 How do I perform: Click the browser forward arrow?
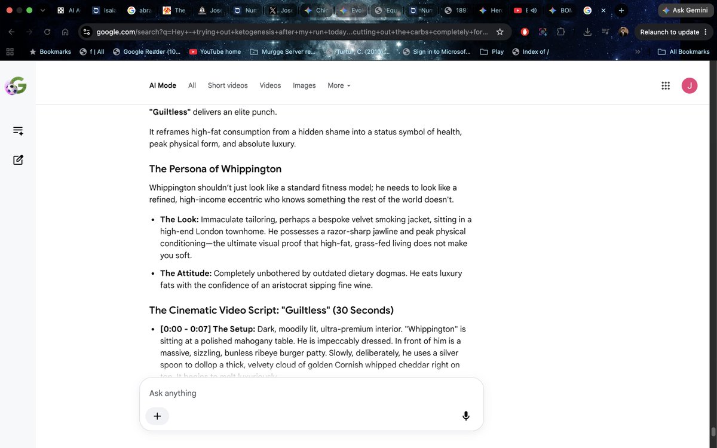30,32
